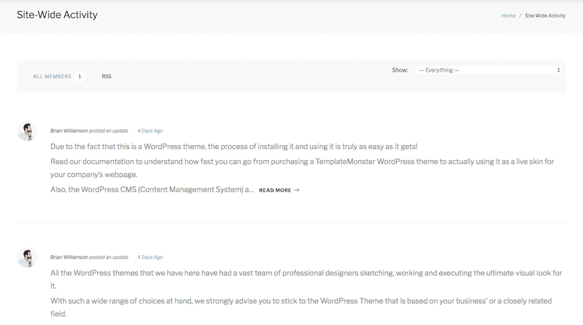
Task: Go to Home via the breadcrumb
Action: (x=509, y=16)
